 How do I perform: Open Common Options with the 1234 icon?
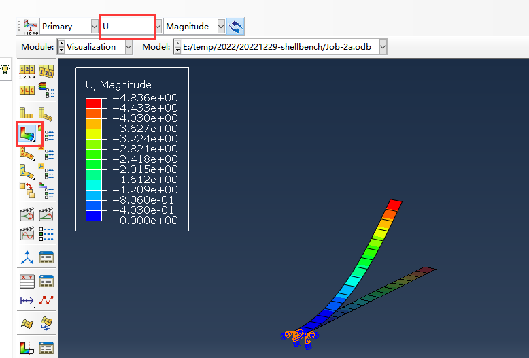[27, 71]
